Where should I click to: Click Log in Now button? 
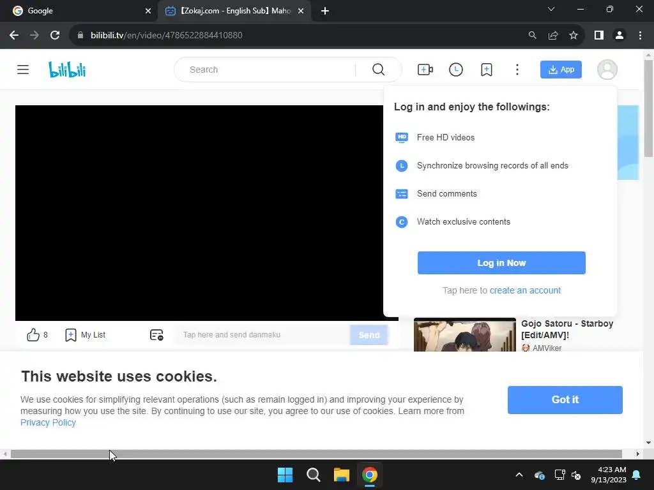coord(501,263)
